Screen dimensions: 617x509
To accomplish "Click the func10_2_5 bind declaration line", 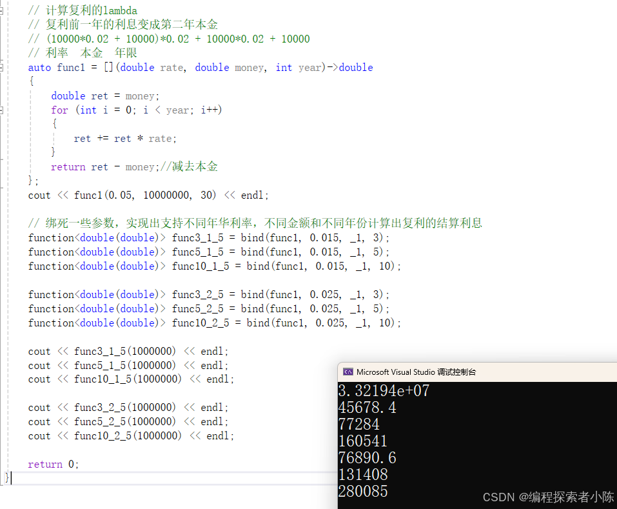I will (215, 323).
